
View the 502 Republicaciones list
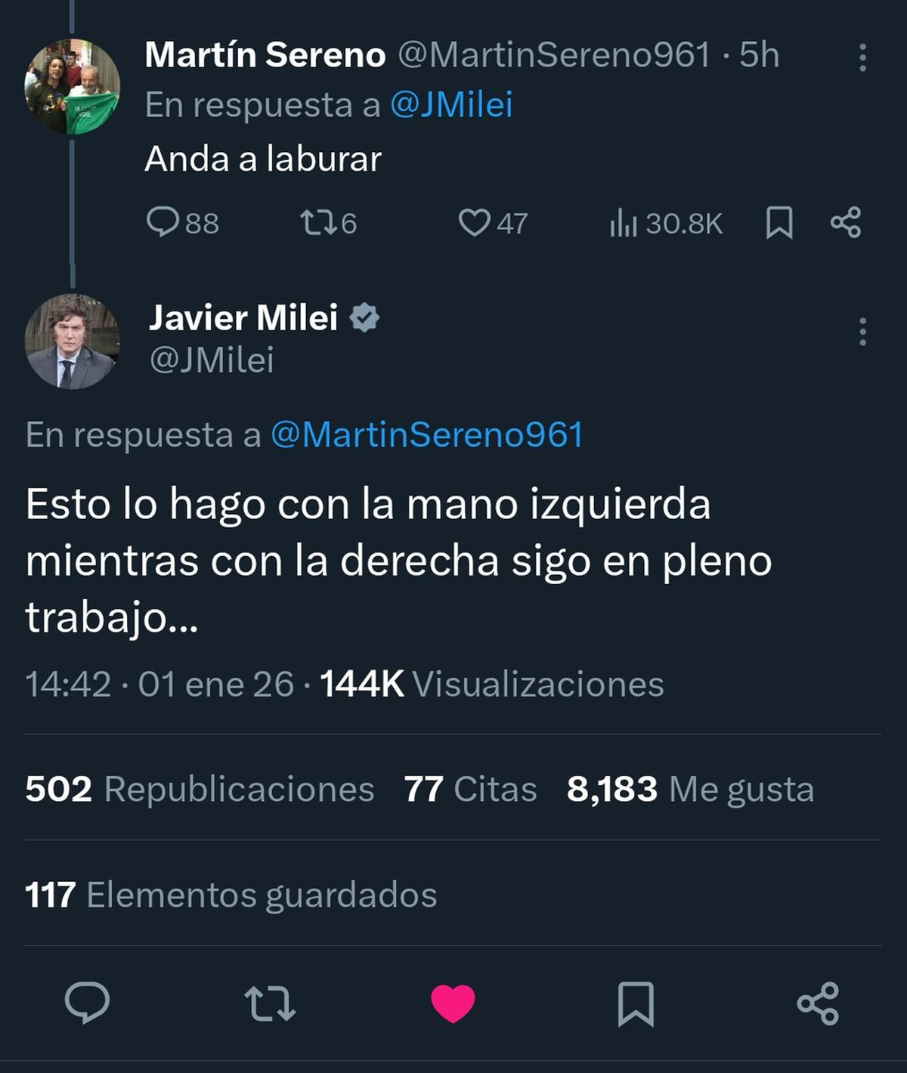coord(200,789)
